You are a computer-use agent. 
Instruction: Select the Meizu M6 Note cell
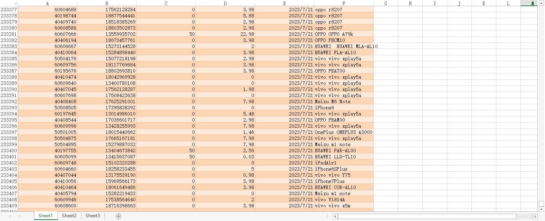pos(344,101)
